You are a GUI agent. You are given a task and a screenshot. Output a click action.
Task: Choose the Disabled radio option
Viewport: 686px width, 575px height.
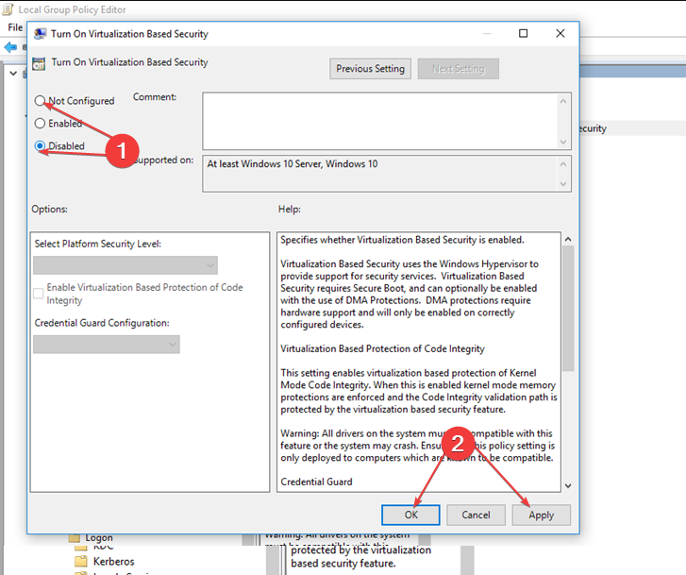[x=40, y=145]
